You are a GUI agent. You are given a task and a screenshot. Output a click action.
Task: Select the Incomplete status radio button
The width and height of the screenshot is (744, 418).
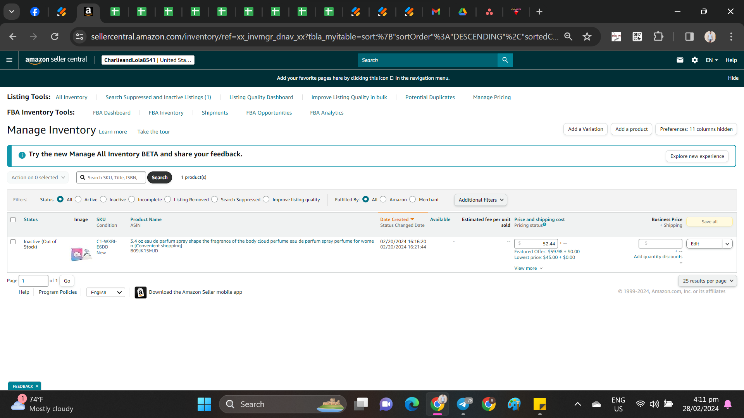[x=132, y=199]
